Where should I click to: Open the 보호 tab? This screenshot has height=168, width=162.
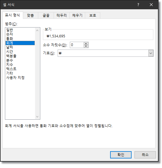coord(93,15)
